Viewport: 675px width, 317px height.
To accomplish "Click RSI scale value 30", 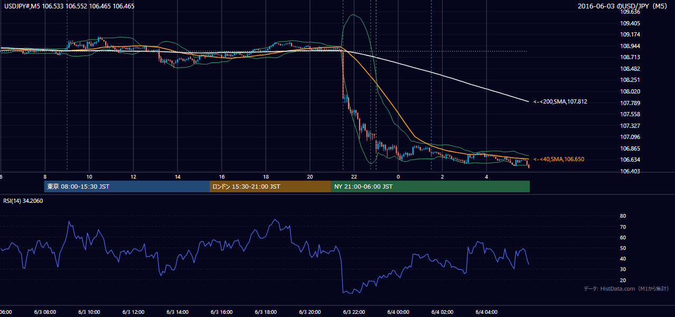I will (623, 269).
